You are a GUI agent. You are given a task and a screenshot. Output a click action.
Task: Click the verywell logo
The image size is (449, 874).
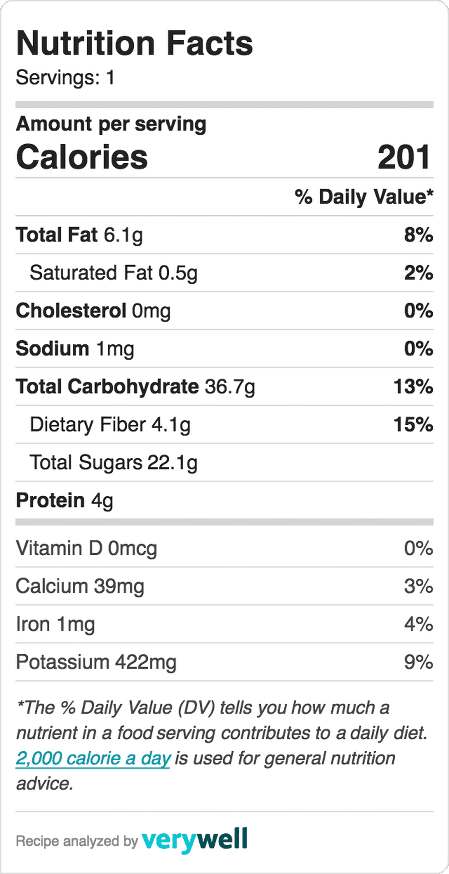click(194, 840)
